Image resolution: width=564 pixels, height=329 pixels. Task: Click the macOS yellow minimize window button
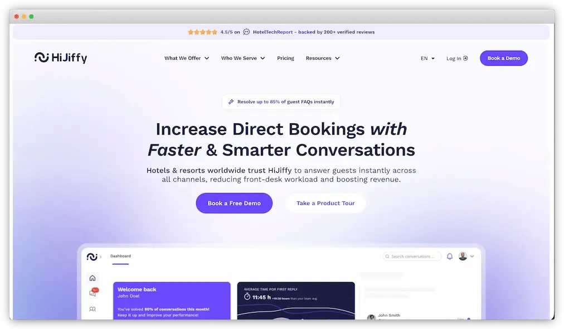coord(24,17)
